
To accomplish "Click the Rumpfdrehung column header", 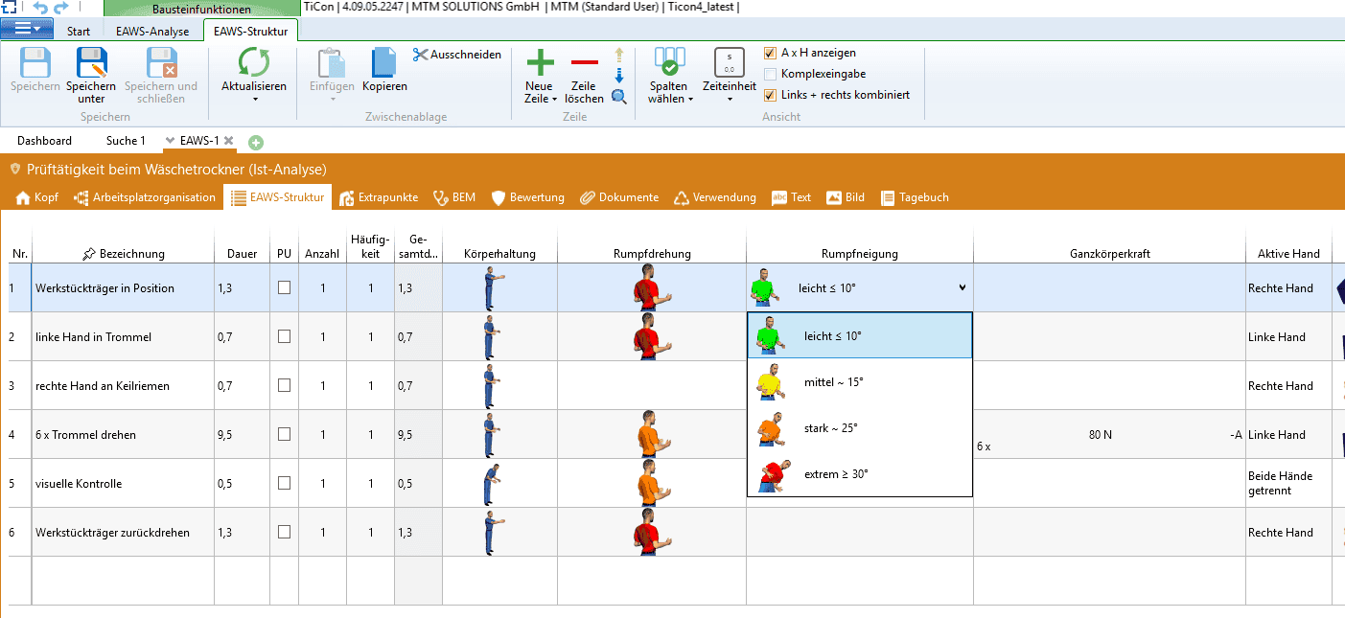I will pos(652,254).
